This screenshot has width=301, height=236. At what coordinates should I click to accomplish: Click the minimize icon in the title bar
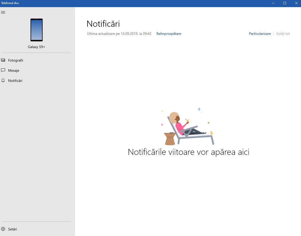pyautogui.click(x=273, y=3)
